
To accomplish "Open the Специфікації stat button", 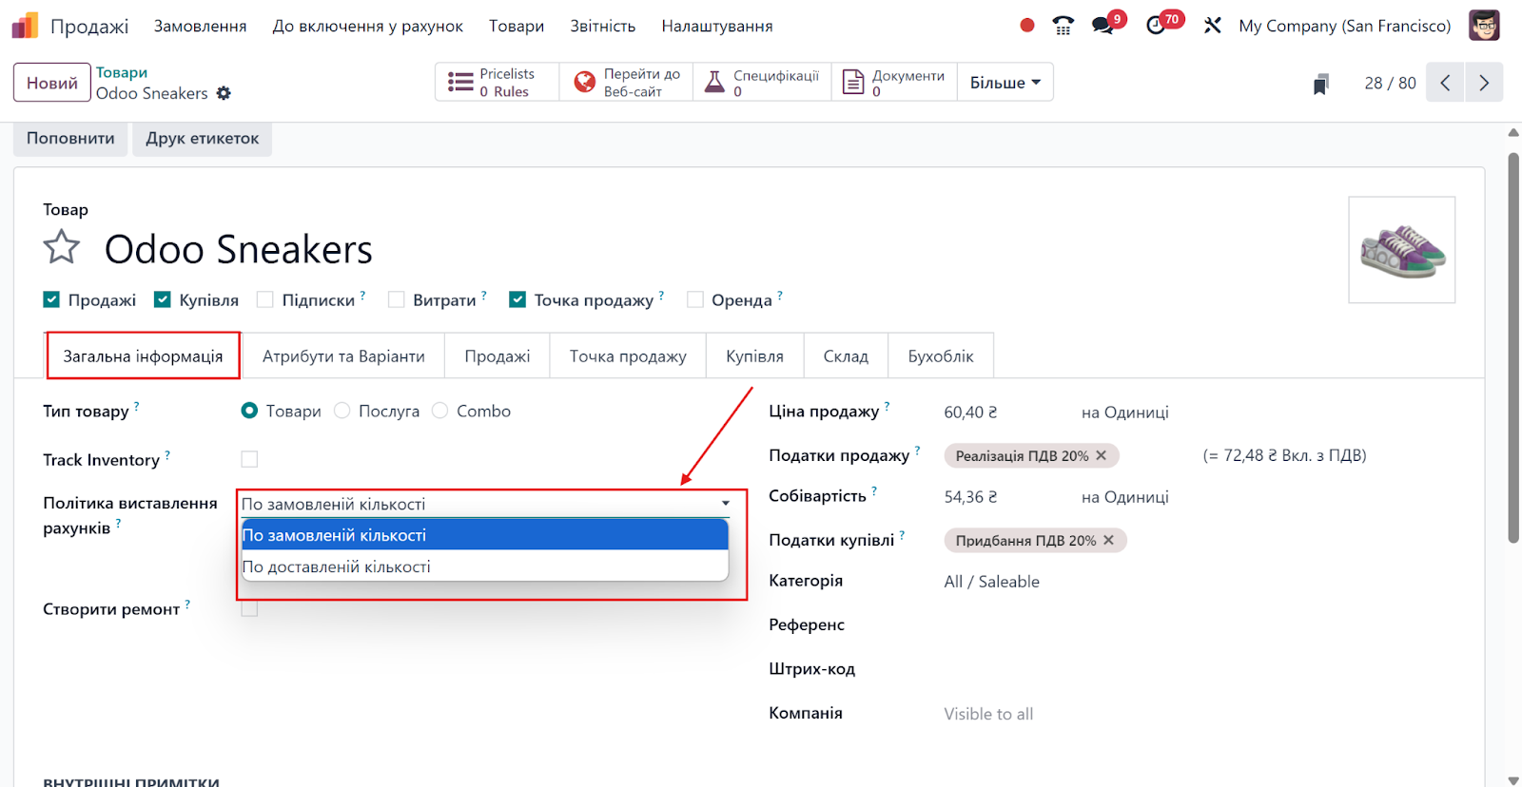I will 763,83.
